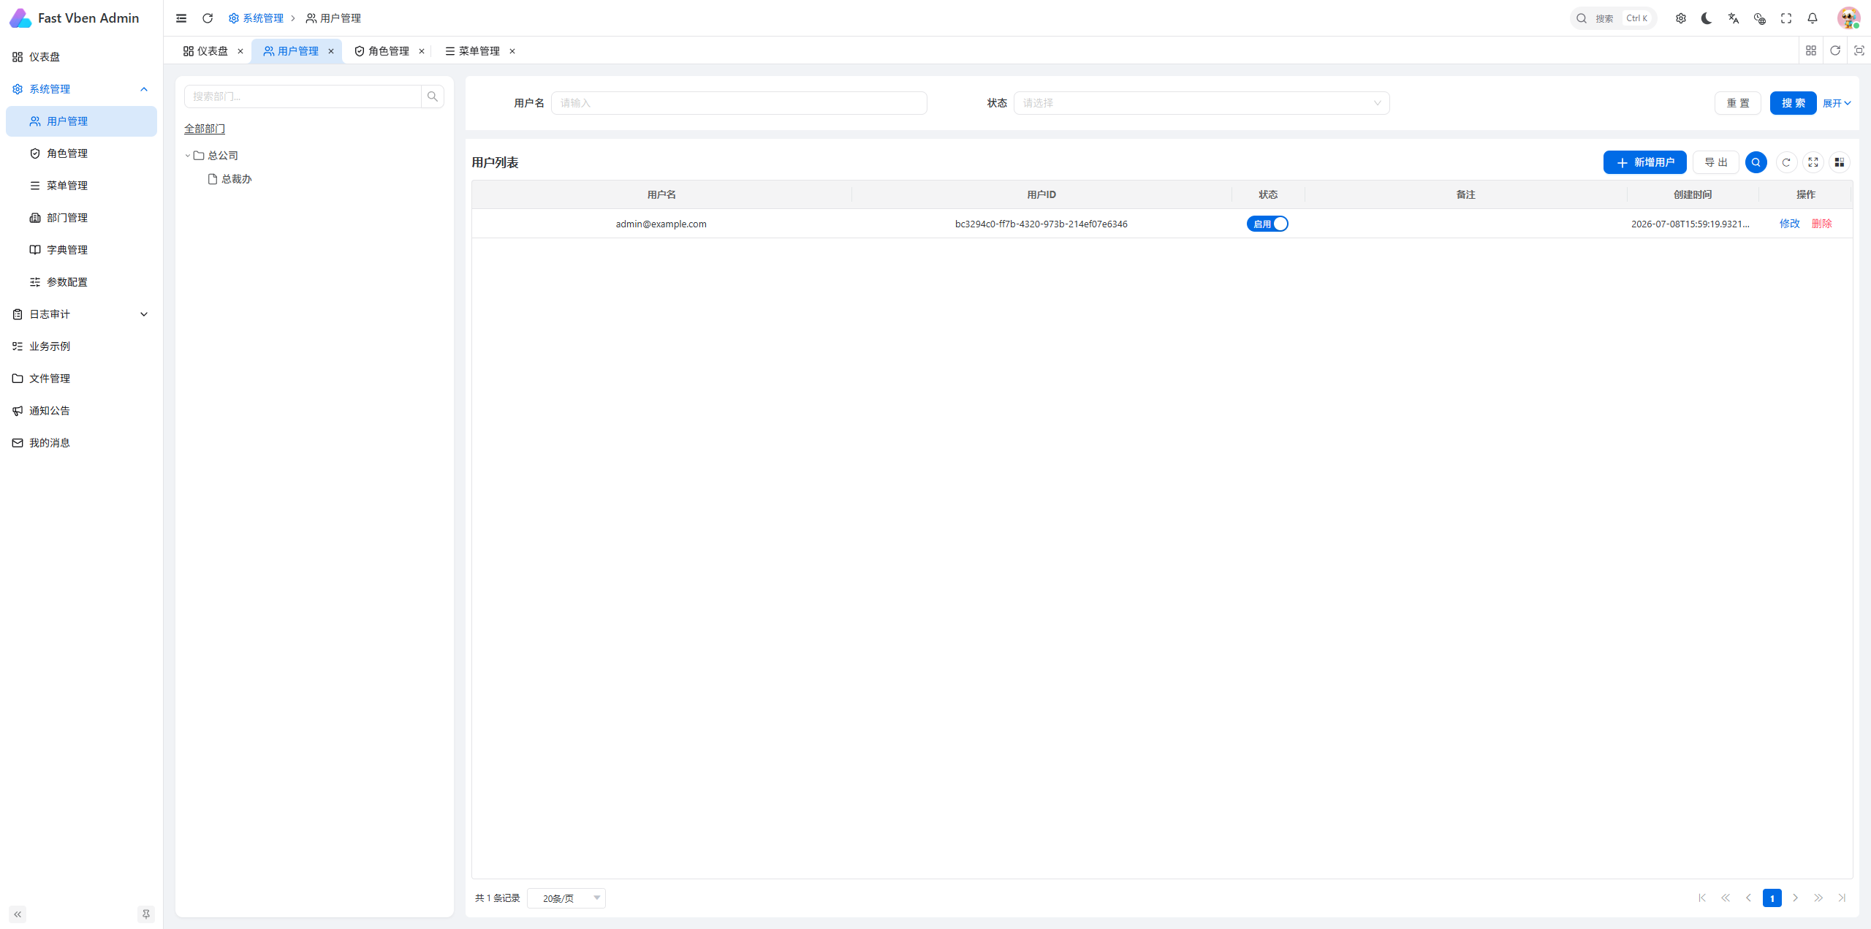
Task: Focus the 用户名 input field
Action: point(739,103)
